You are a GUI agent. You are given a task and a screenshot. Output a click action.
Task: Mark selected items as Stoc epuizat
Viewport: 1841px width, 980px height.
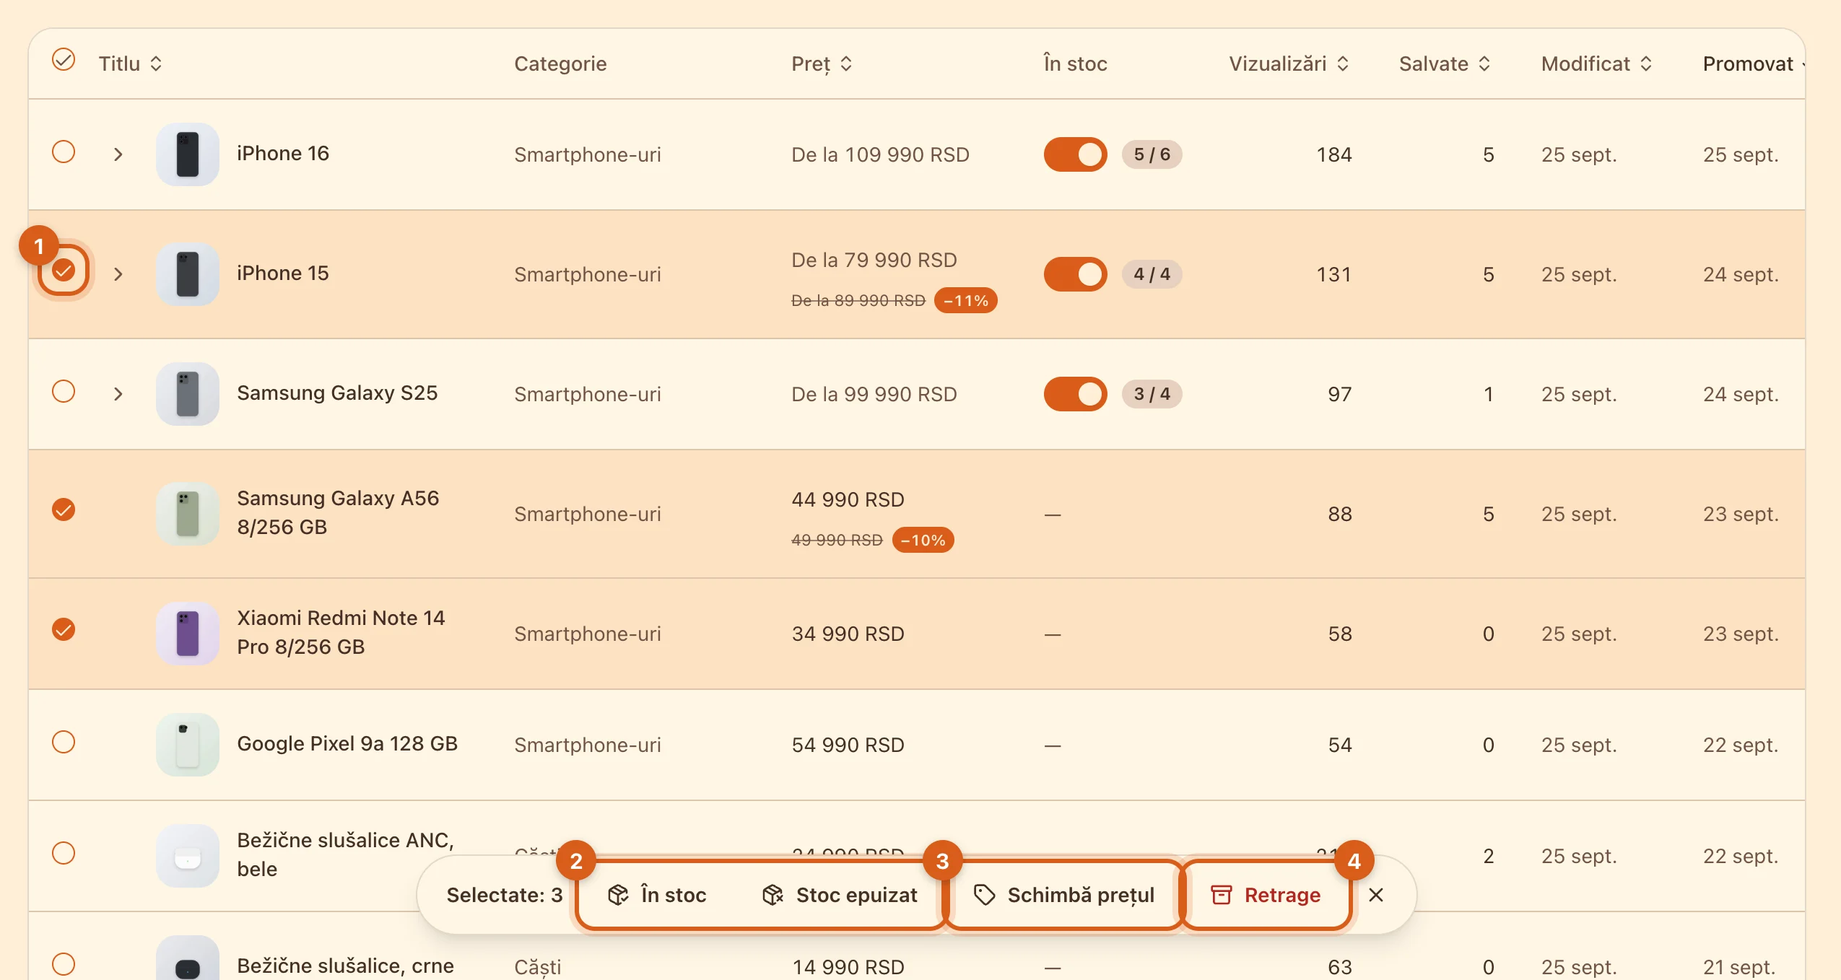(839, 895)
